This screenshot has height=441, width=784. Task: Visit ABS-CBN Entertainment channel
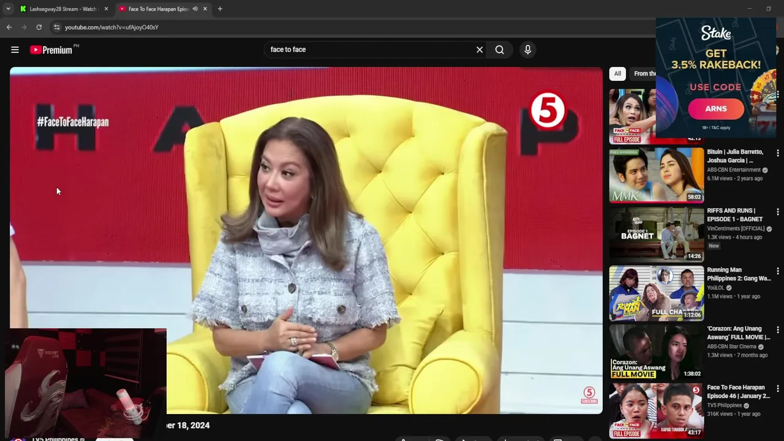734,170
